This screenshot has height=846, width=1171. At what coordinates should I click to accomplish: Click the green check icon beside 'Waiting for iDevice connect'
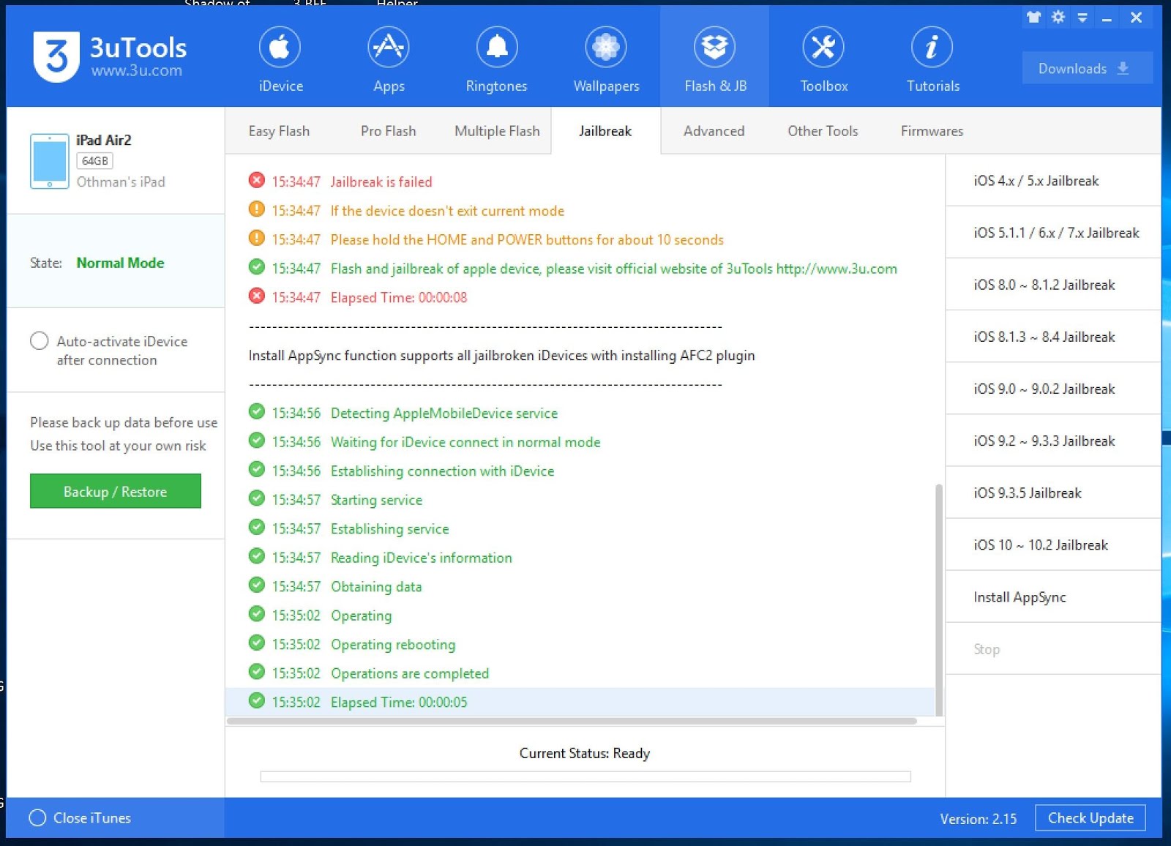point(256,441)
